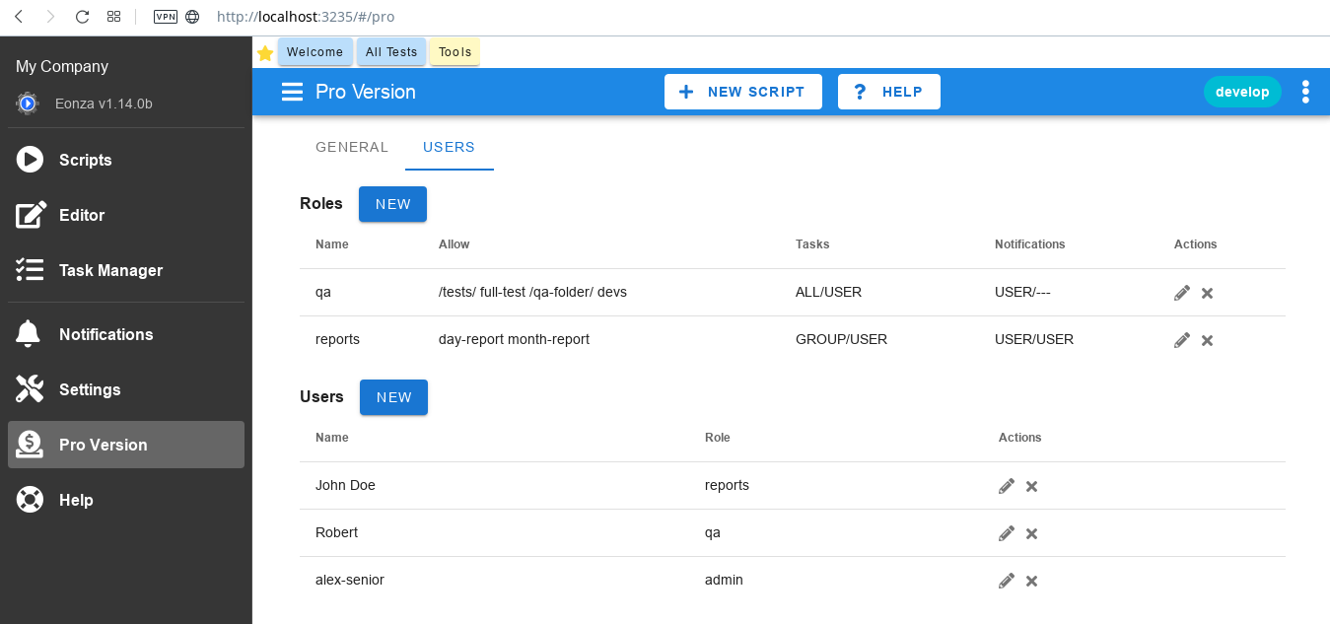Image resolution: width=1330 pixels, height=624 pixels.
Task: Open Notifications in the sidebar
Action: pos(126,334)
